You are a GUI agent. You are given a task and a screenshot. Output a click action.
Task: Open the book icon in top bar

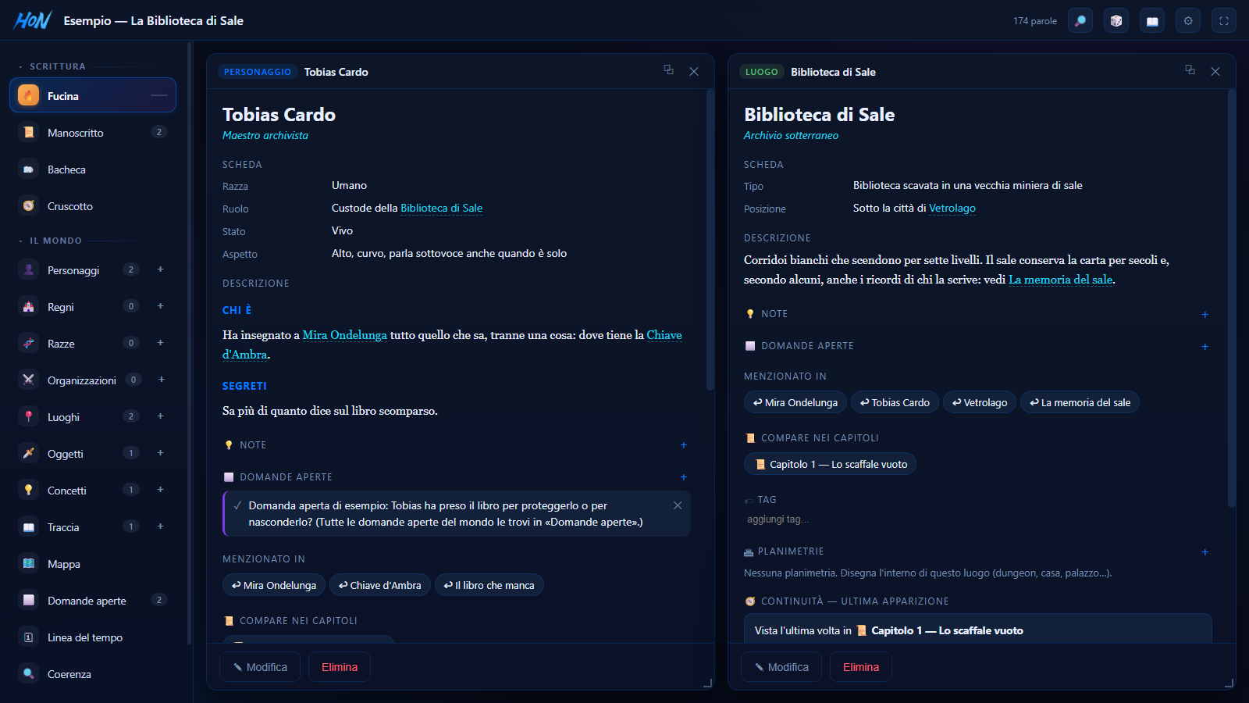(x=1152, y=21)
